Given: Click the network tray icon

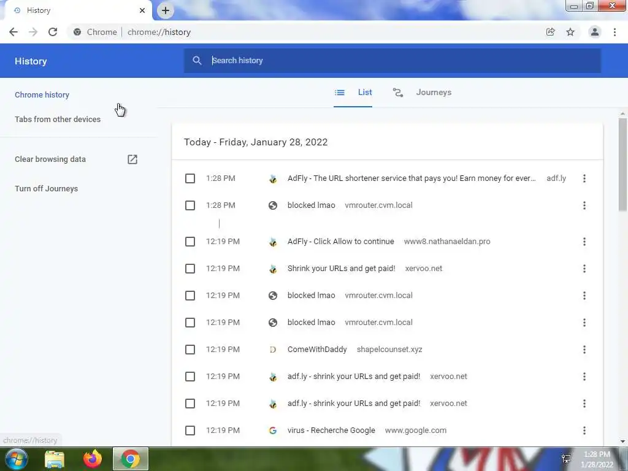Looking at the screenshot, I should [x=566, y=459].
